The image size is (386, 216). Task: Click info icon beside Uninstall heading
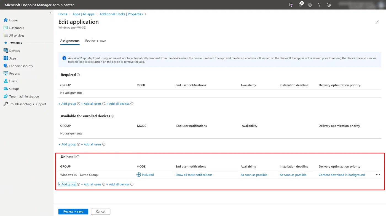point(78,157)
